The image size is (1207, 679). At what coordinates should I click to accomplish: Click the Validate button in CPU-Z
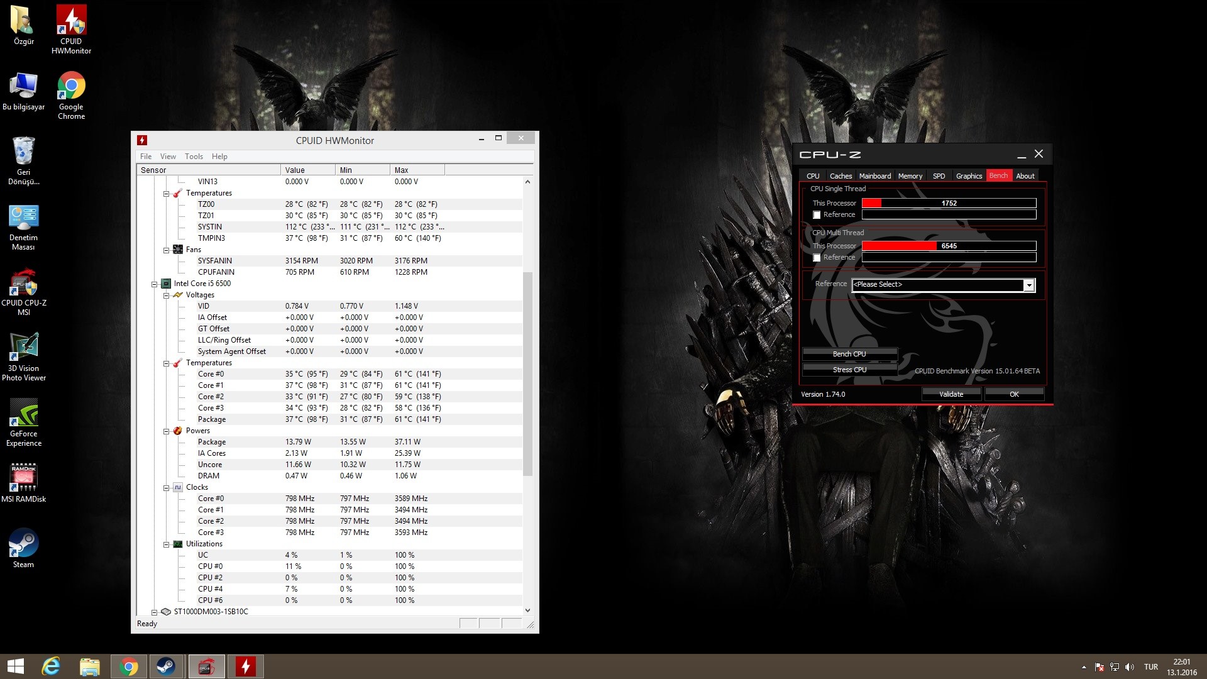[x=951, y=394]
